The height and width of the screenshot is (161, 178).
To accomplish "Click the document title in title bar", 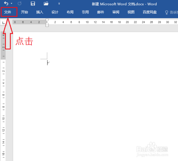I will (124, 4).
